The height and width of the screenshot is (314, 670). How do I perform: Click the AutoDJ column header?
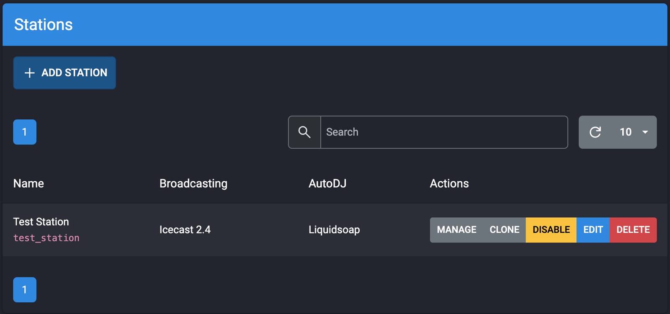click(327, 183)
